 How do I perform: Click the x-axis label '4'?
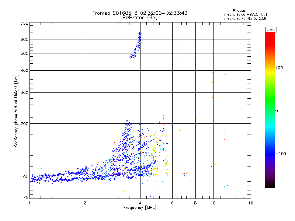coord(140,203)
